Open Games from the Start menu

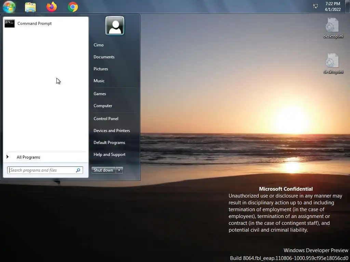tap(99, 94)
